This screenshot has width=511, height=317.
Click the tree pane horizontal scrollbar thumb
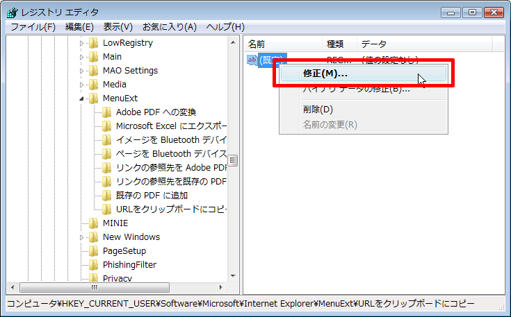[x=94, y=287]
